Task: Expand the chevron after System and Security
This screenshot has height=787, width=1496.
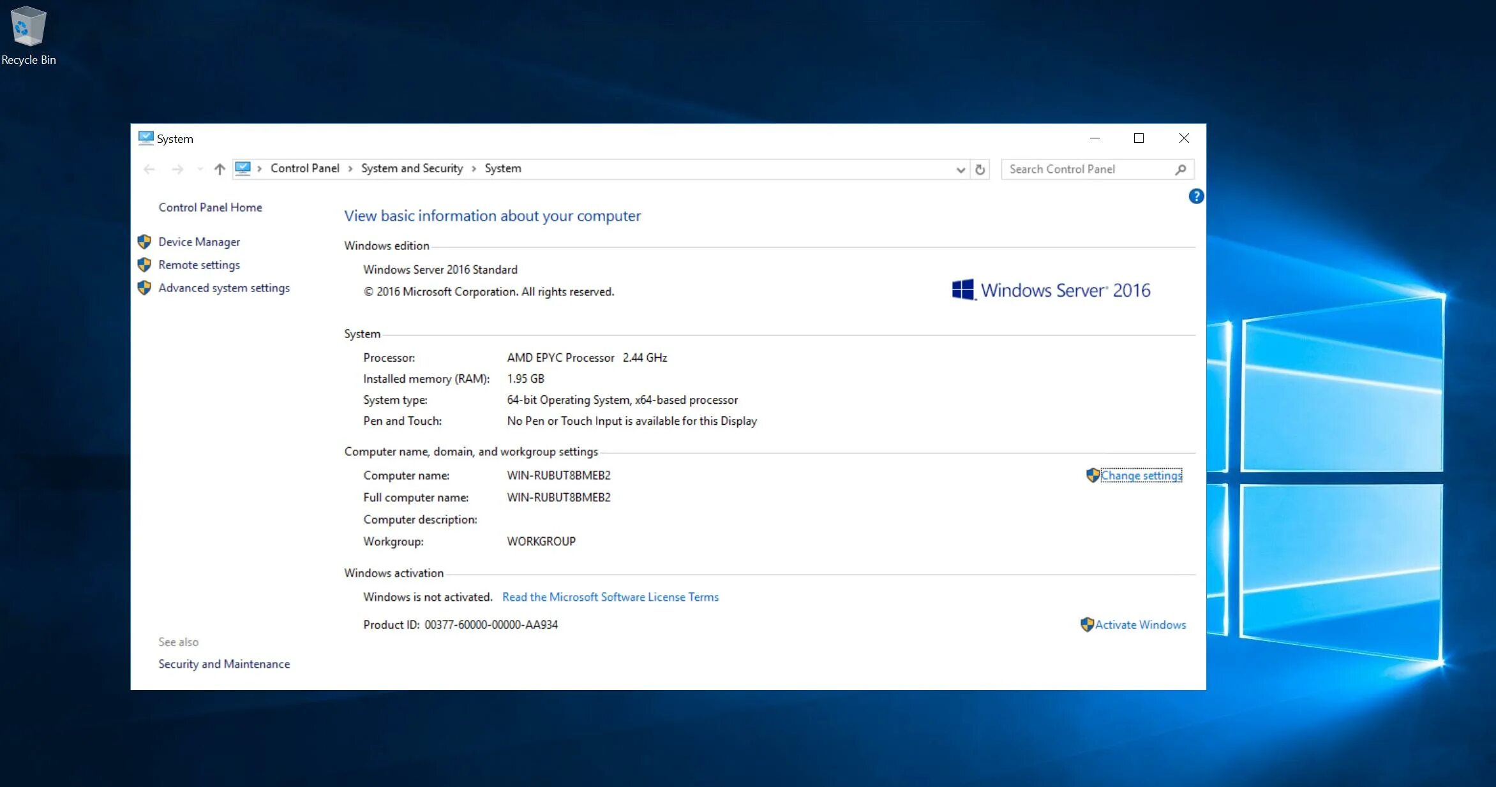Action: (474, 169)
